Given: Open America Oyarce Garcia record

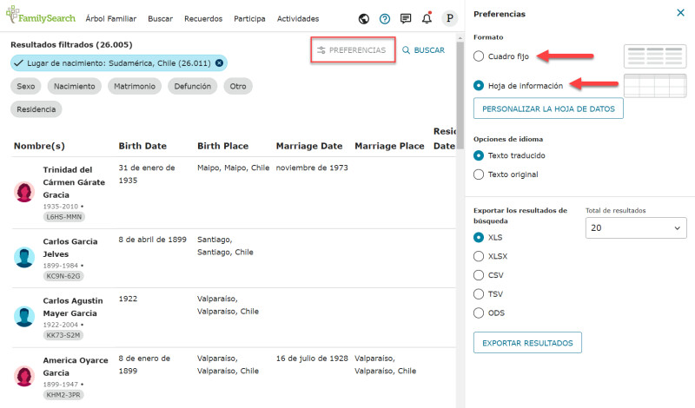Looking at the screenshot, I should [x=76, y=366].
